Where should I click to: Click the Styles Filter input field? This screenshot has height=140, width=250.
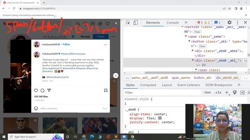162,93
